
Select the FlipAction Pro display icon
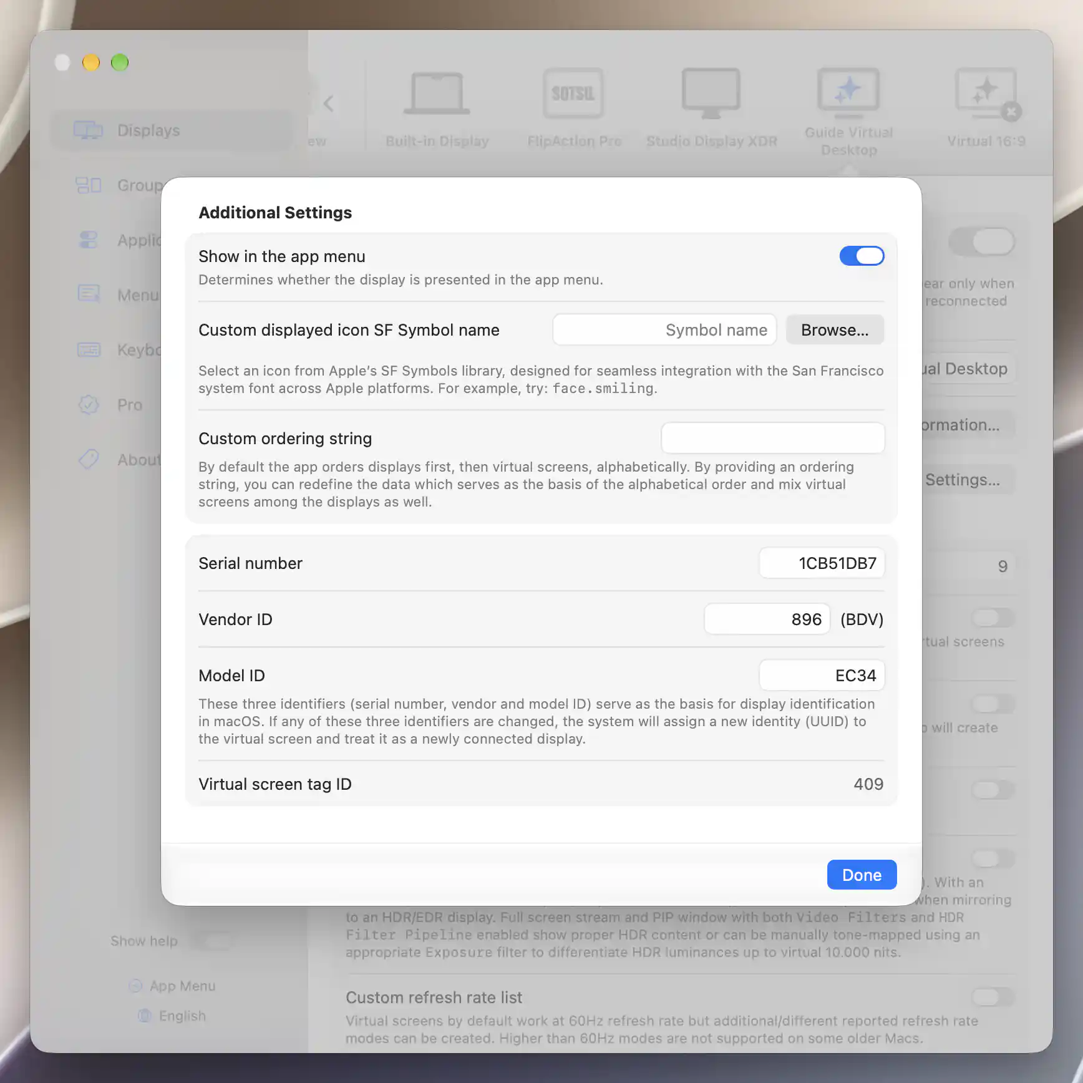(573, 94)
